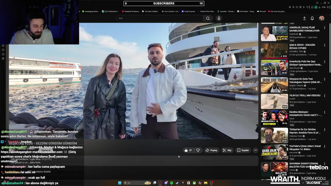Click the browser ad-blocker shield icon

300,7
